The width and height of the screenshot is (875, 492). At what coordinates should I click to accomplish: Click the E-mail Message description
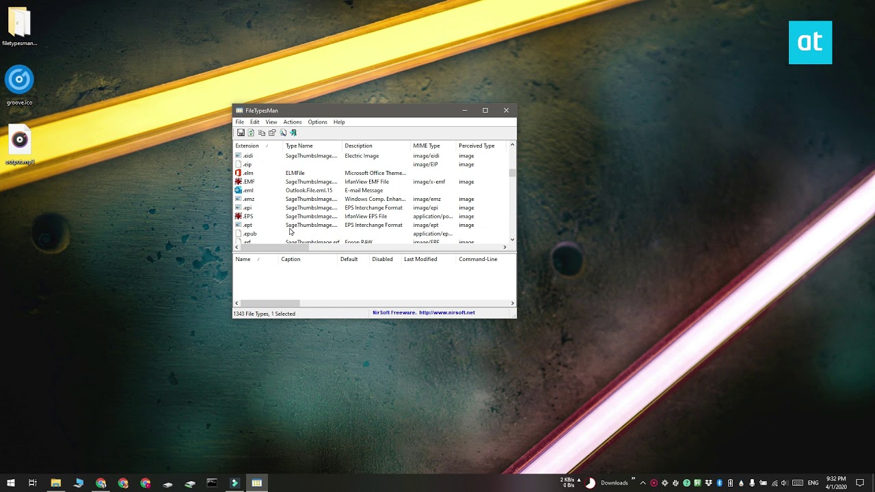(x=364, y=191)
